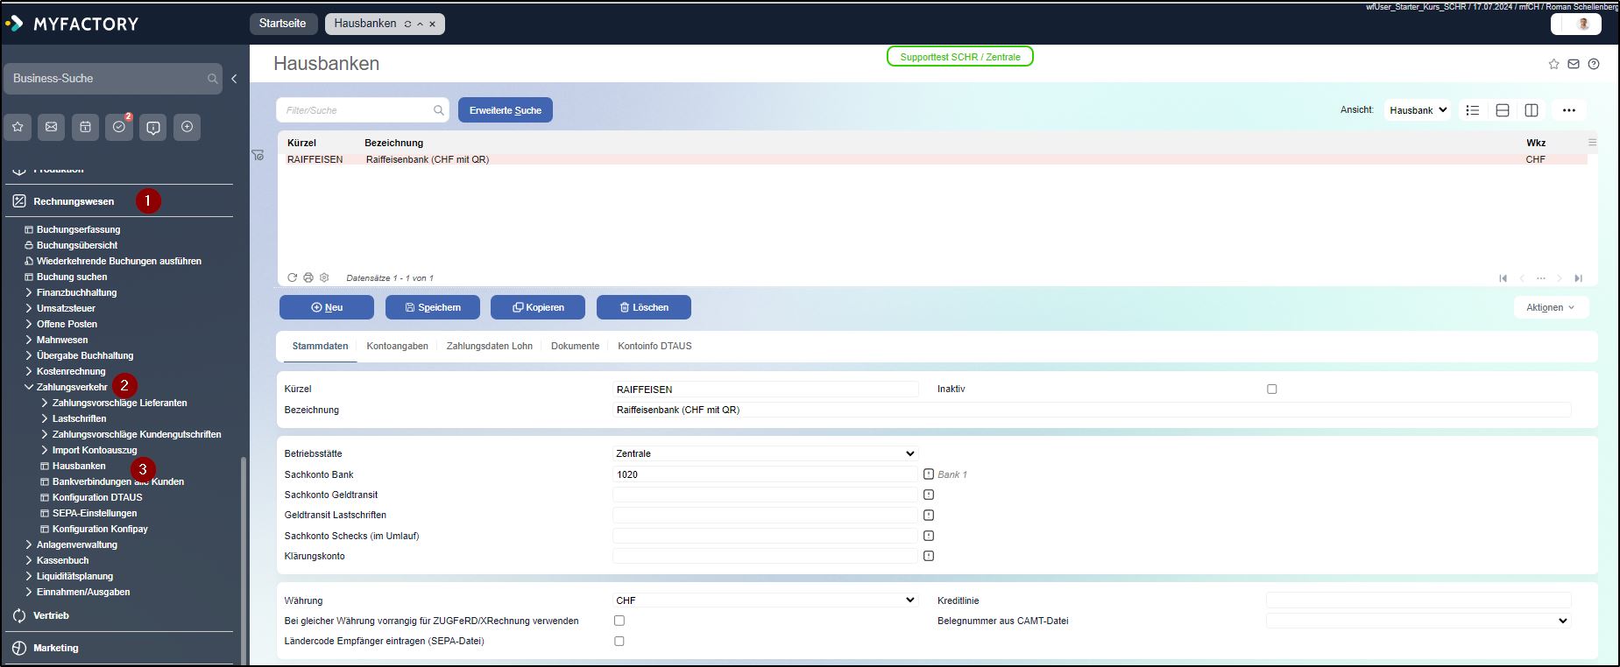This screenshot has width=1620, height=667.
Task: Check Ländercode Empfänger eintragen option
Action: point(619,641)
